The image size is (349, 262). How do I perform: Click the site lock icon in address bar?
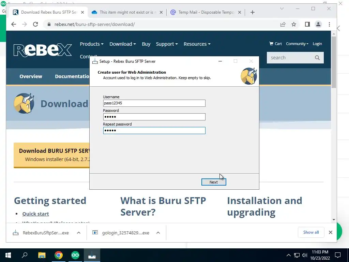[49, 24]
